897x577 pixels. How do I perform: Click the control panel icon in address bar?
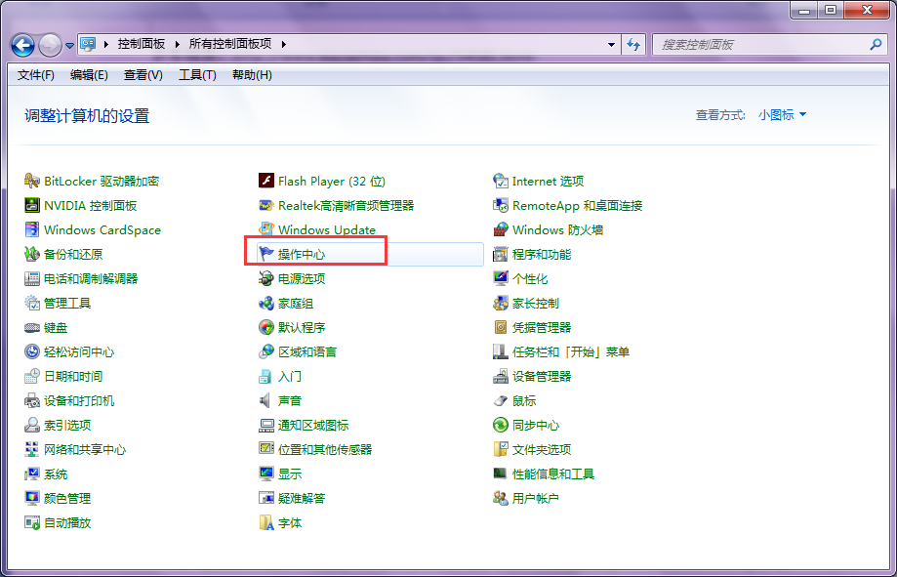point(88,44)
